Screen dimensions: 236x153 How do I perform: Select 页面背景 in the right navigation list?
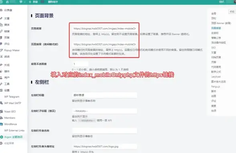pos(216,28)
